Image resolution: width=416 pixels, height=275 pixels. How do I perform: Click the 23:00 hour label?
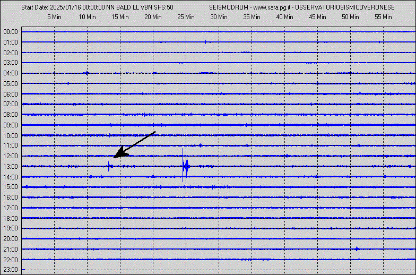(x=11, y=270)
